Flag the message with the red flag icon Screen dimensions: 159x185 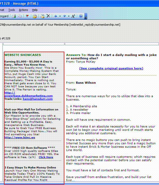27,16
